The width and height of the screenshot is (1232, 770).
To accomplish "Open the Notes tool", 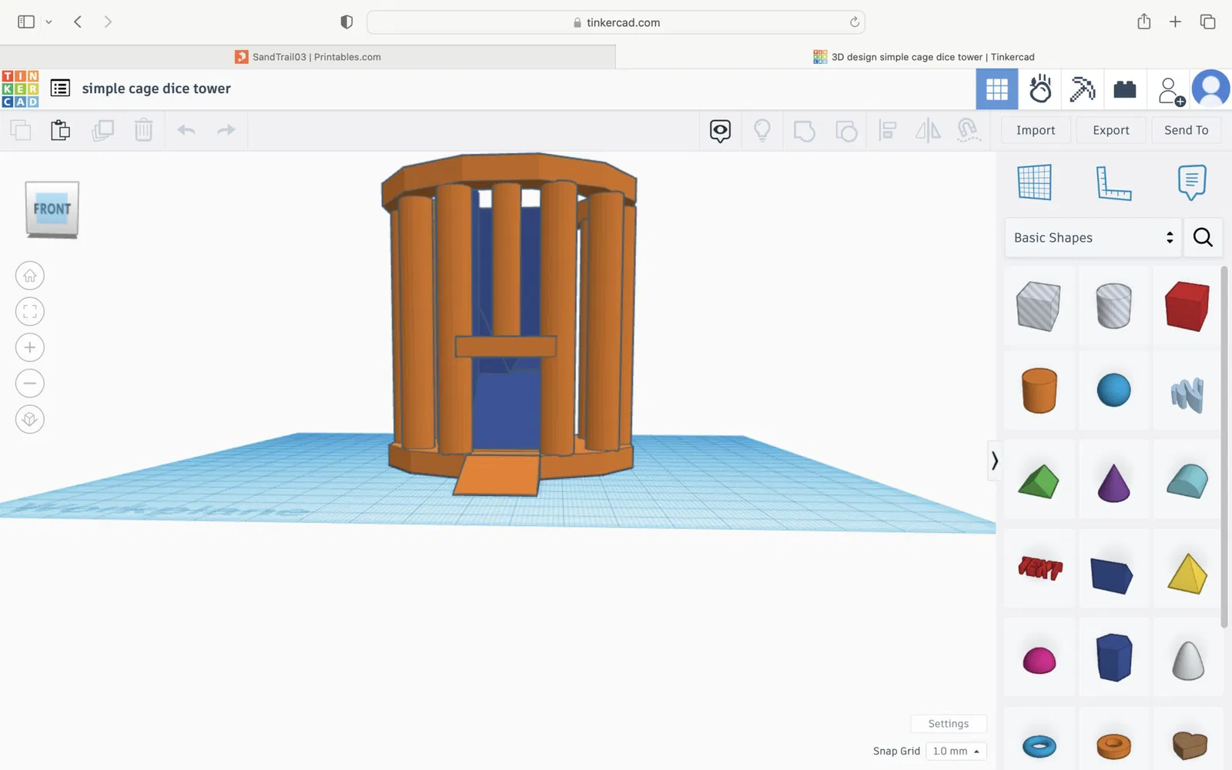I will coord(1191,182).
